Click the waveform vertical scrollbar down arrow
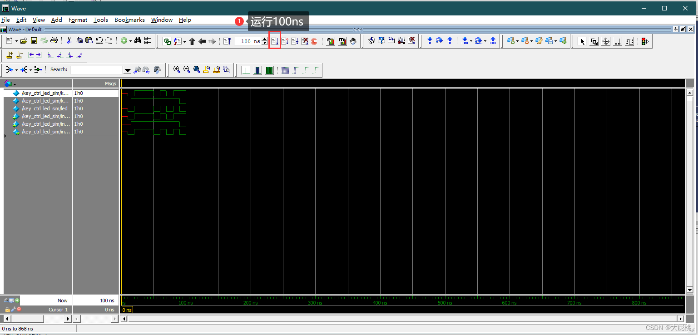 pos(689,290)
